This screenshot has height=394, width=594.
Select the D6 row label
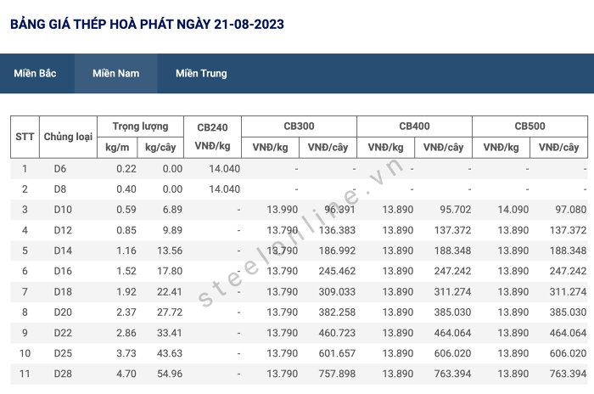coord(60,169)
